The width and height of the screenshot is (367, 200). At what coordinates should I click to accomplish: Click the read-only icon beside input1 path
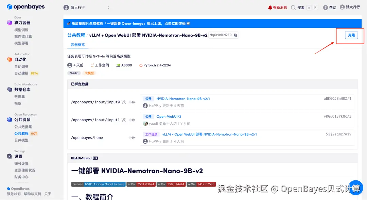(x=124, y=120)
